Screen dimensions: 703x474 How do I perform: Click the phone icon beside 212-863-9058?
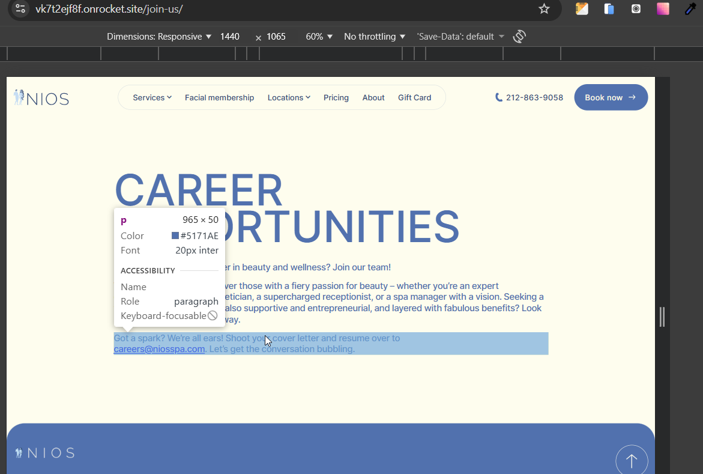[498, 97]
